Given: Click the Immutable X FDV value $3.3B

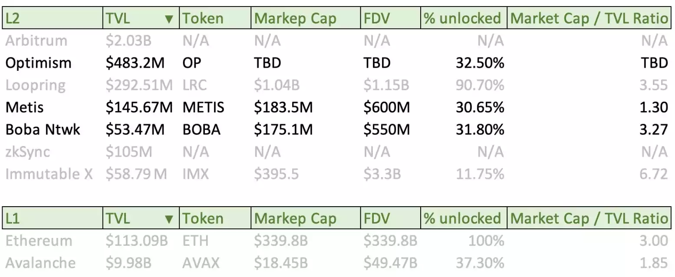Looking at the screenshot, I should click(x=382, y=174).
